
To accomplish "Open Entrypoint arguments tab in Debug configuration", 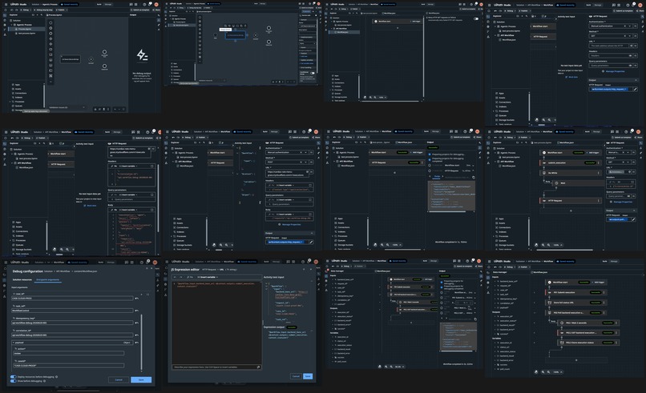I will coord(48,280).
